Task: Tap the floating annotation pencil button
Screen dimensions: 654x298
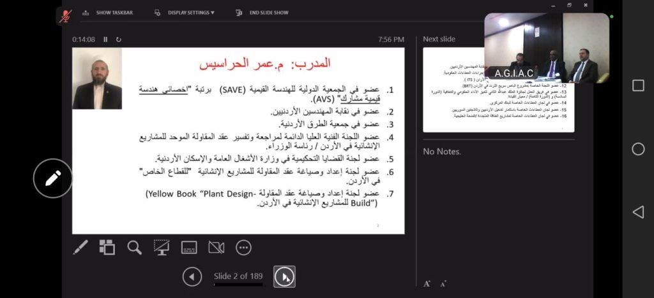Action: pyautogui.click(x=53, y=178)
